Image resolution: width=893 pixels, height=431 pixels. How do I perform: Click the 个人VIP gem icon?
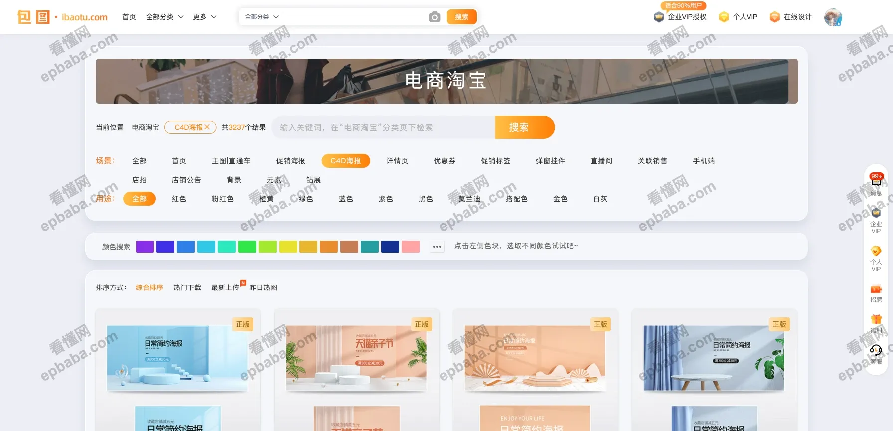pos(724,17)
